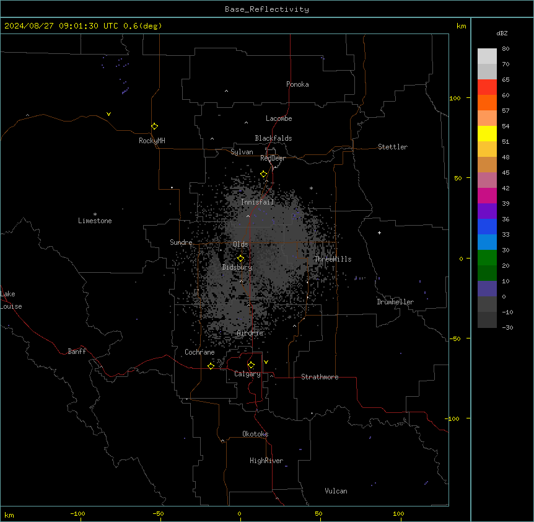Click the Ponoka city label

[x=297, y=84]
